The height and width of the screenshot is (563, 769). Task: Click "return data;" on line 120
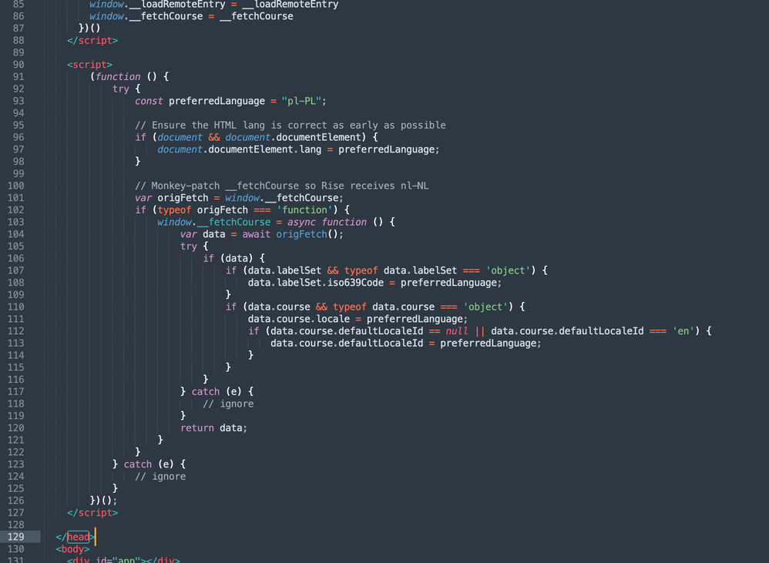(213, 427)
